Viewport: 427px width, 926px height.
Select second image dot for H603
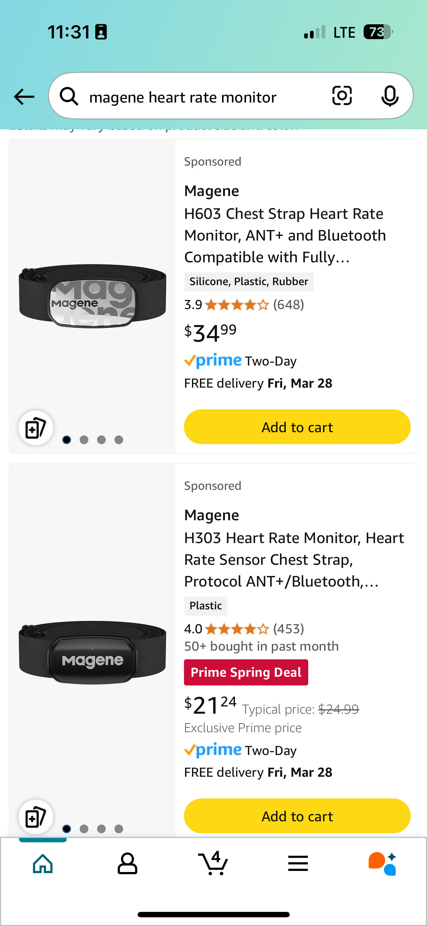(84, 440)
